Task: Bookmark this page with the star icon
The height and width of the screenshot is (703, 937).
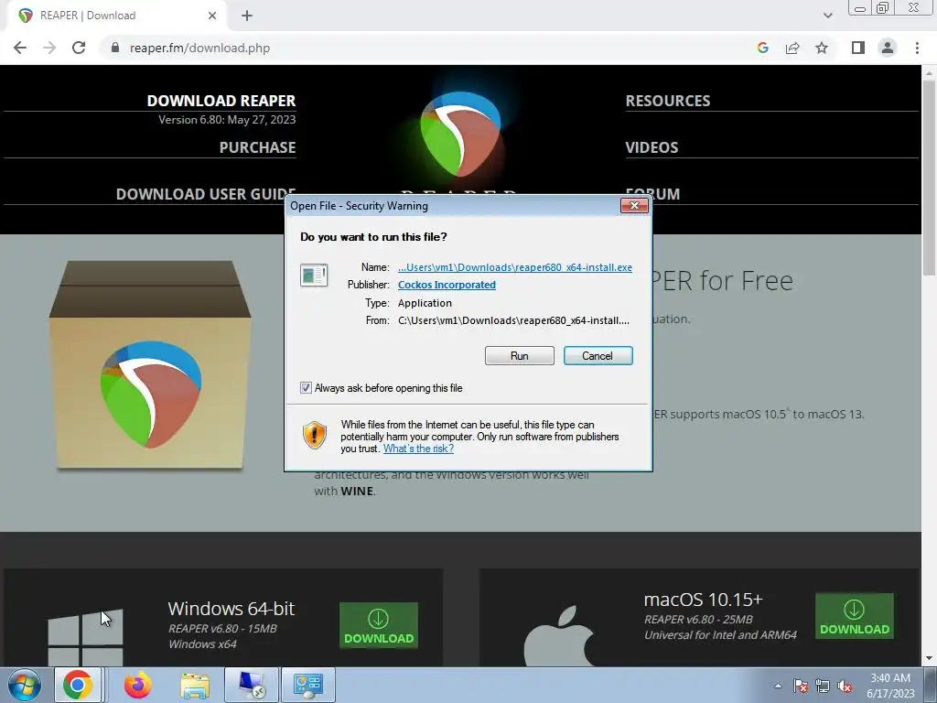Action: point(822,48)
